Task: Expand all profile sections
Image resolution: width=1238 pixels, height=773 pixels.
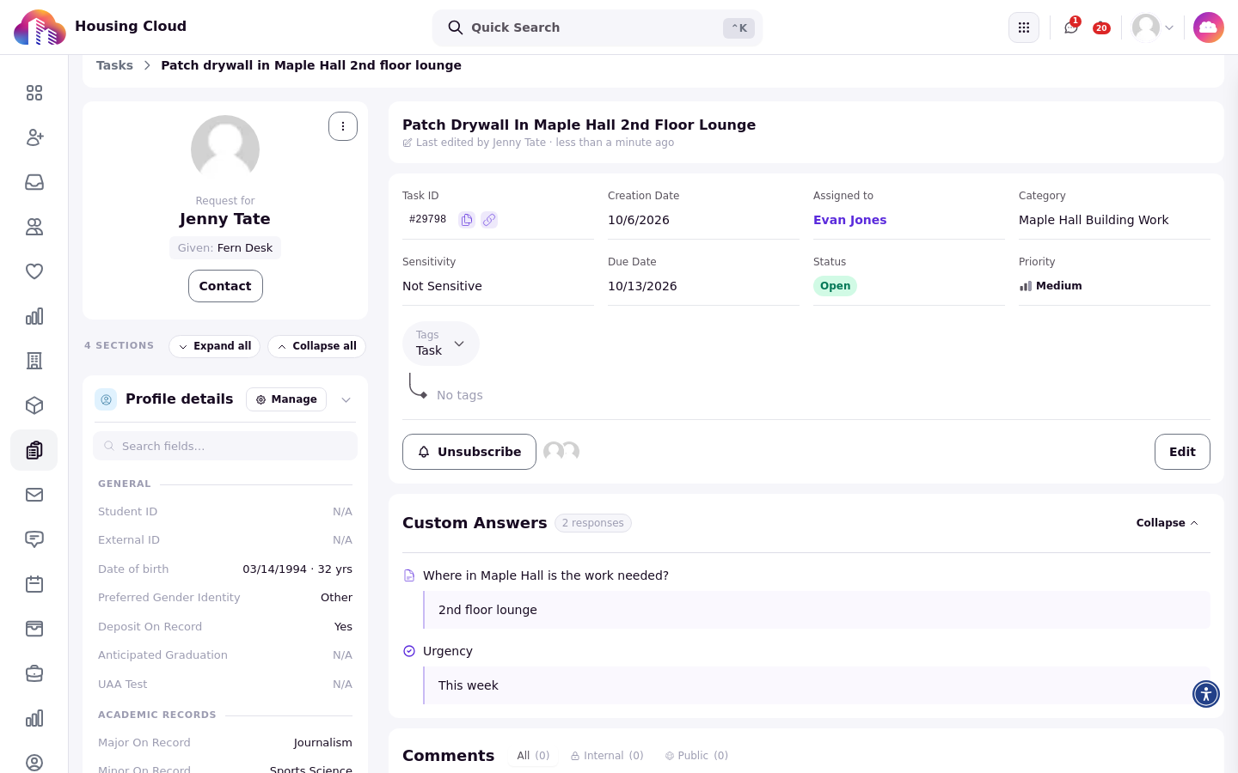Action: click(x=215, y=346)
